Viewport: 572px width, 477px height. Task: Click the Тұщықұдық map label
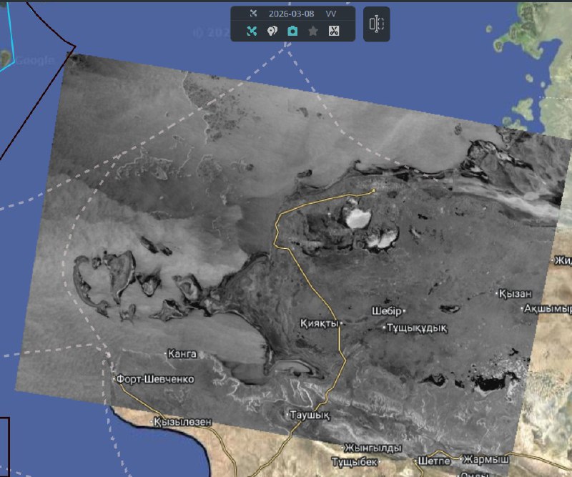click(x=417, y=328)
